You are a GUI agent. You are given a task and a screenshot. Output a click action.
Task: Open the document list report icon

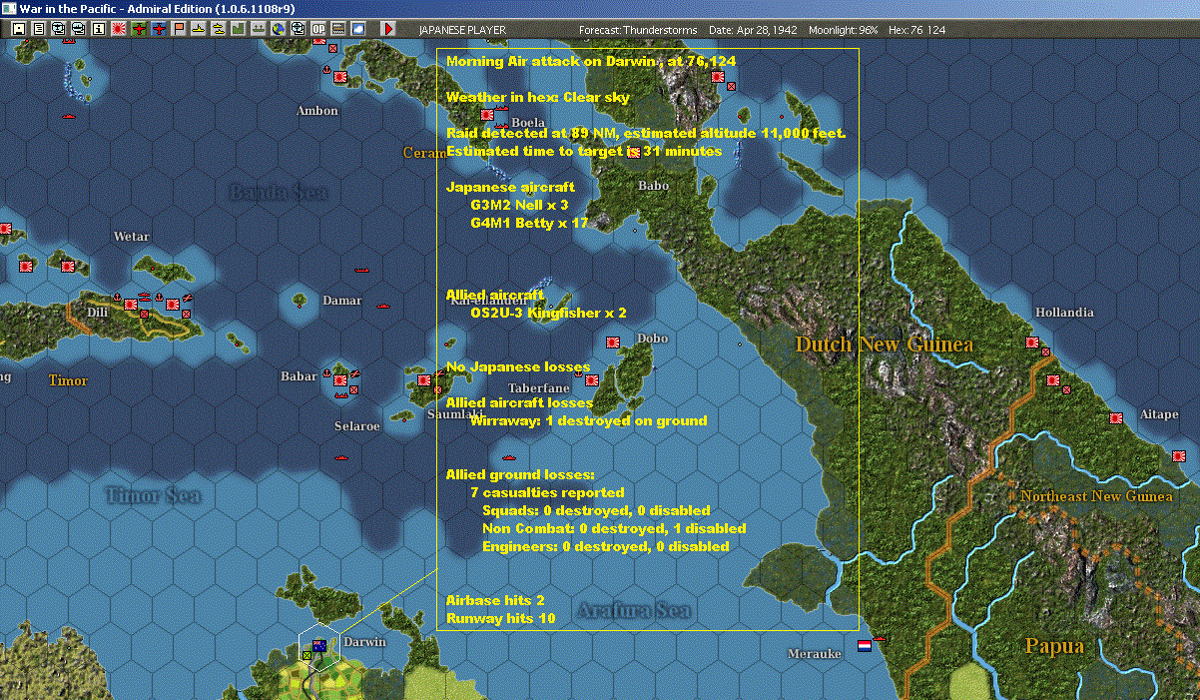(39, 29)
